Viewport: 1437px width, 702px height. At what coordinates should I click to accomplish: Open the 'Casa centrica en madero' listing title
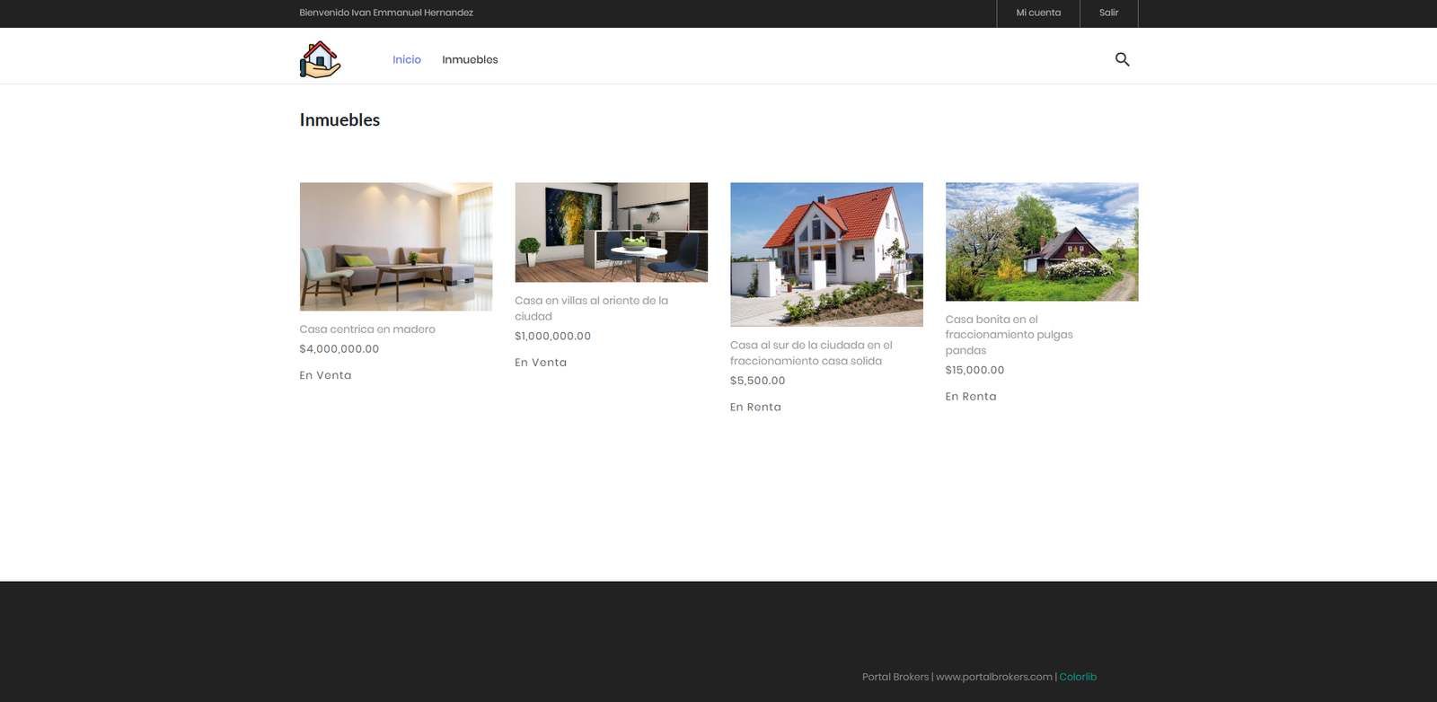click(x=367, y=329)
